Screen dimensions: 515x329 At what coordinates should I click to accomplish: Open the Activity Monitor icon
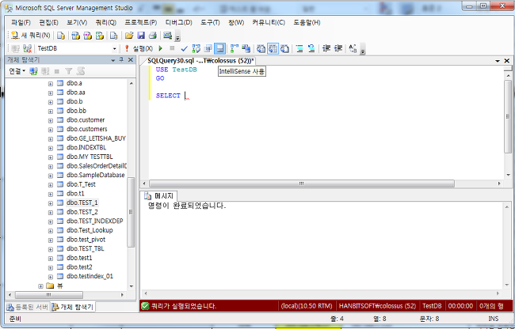click(167, 36)
